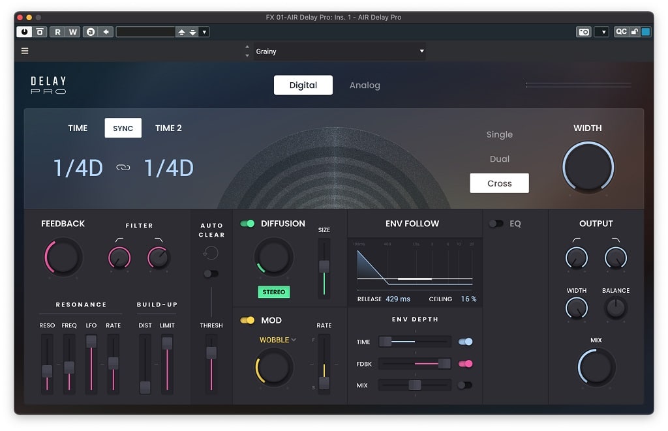668x431 pixels.
Task: Toggle the SYNC button
Action: tap(123, 128)
